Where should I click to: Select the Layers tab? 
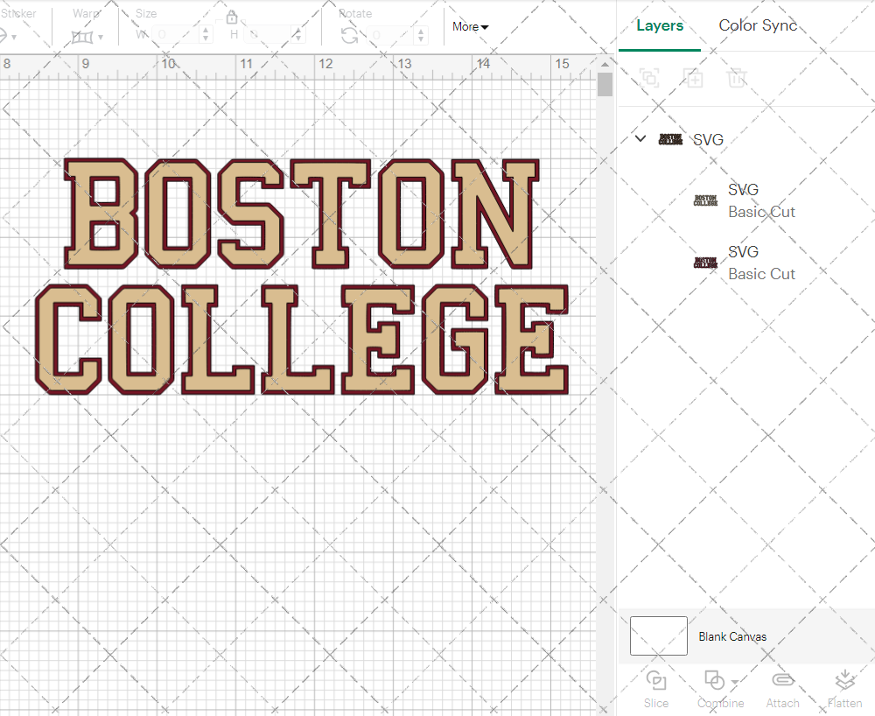660,25
